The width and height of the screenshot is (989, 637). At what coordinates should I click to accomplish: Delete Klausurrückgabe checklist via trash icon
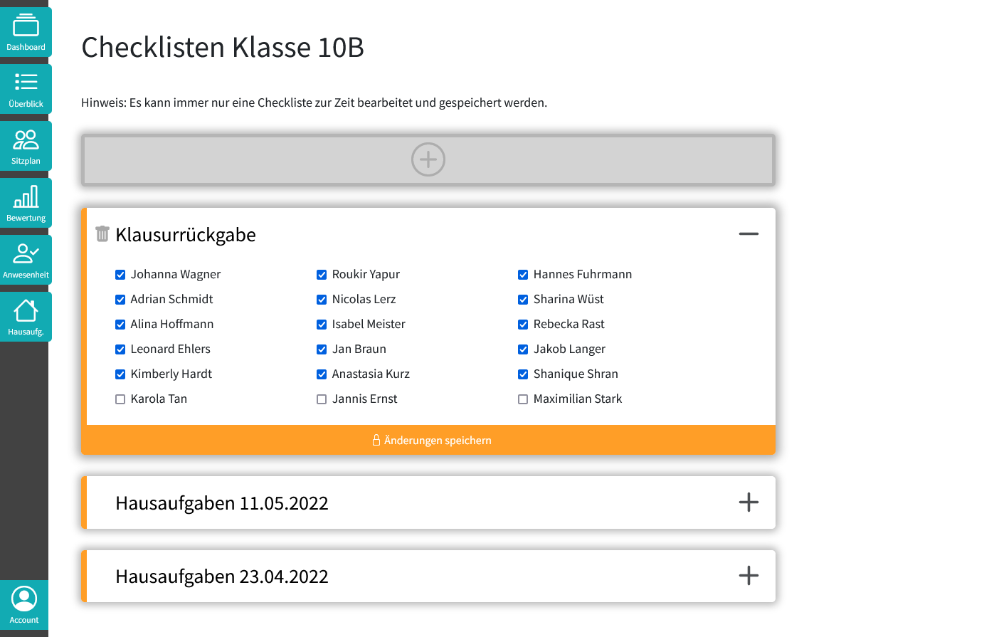click(102, 234)
